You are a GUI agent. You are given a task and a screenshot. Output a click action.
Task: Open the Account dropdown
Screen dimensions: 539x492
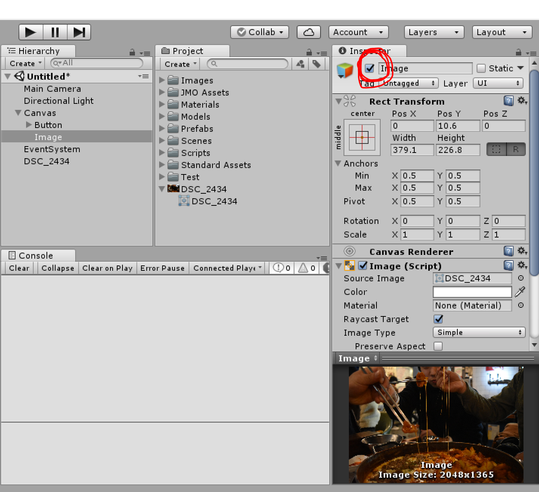click(x=358, y=32)
